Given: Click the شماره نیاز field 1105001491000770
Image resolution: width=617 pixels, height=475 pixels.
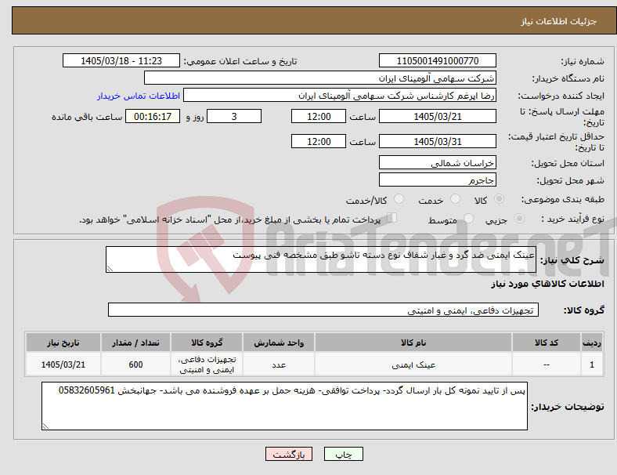Looking at the screenshot, I should [437, 60].
